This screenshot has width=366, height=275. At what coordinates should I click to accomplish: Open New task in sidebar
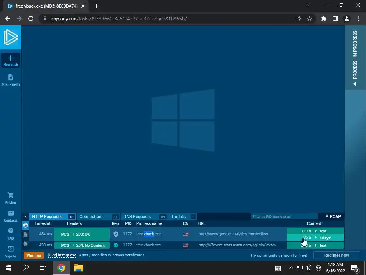click(x=10, y=60)
